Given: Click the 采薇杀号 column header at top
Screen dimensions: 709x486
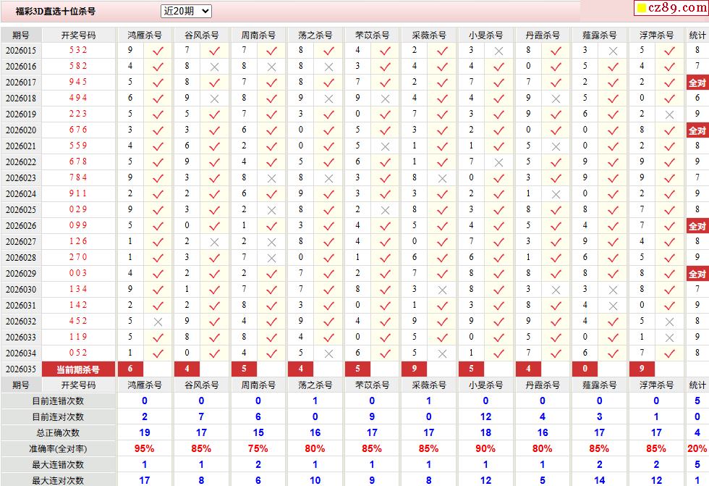Looking at the screenshot, I should pos(428,35).
